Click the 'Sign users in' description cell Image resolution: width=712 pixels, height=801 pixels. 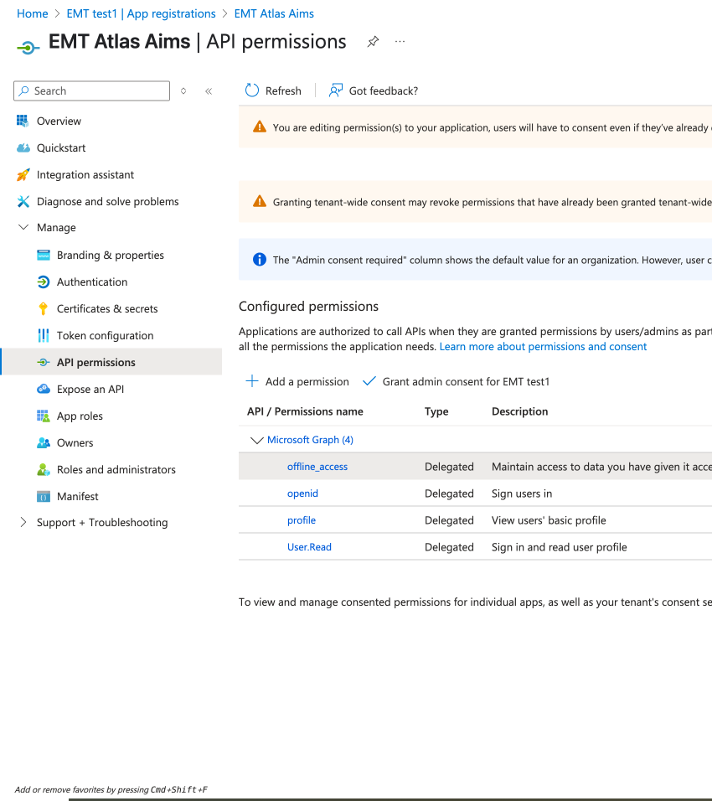522,494
